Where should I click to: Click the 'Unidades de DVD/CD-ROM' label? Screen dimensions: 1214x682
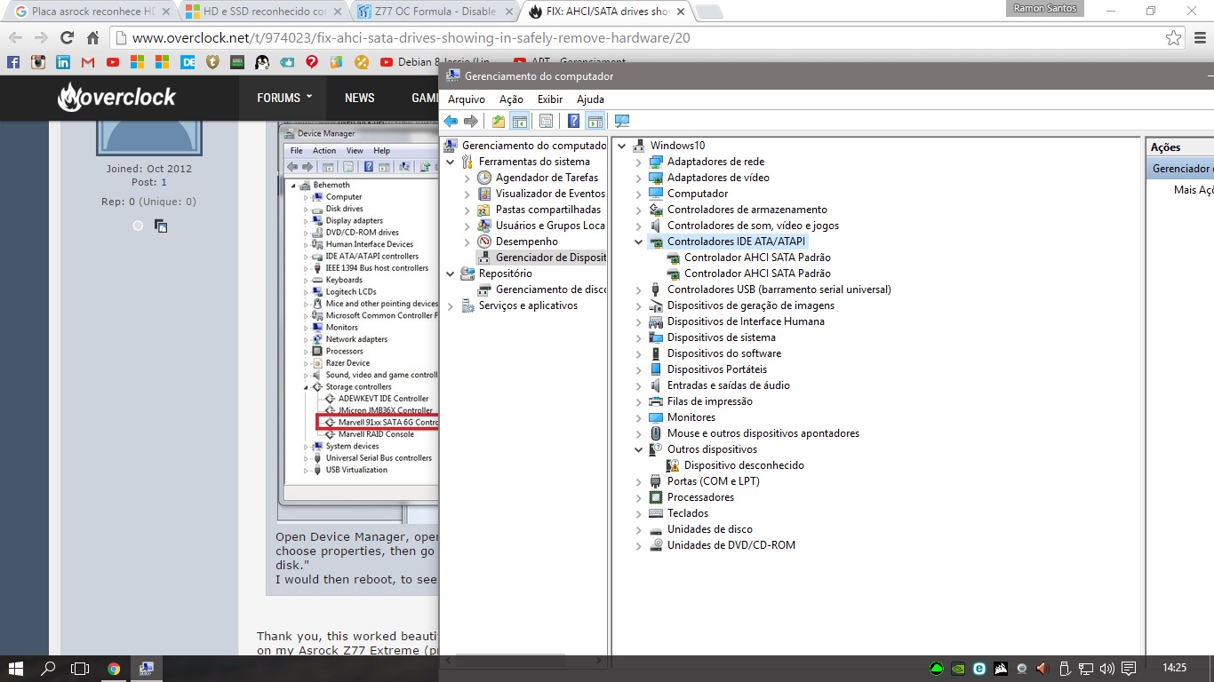click(x=731, y=545)
